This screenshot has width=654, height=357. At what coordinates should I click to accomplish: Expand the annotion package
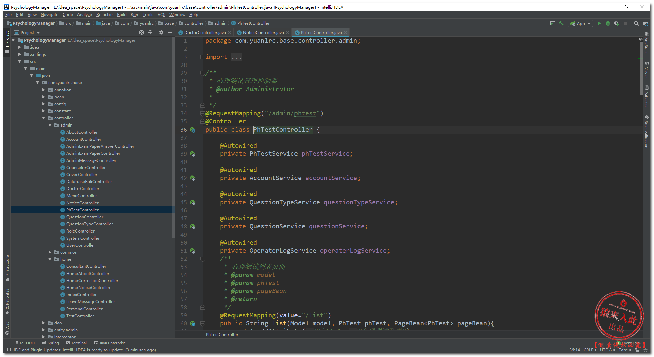point(44,90)
